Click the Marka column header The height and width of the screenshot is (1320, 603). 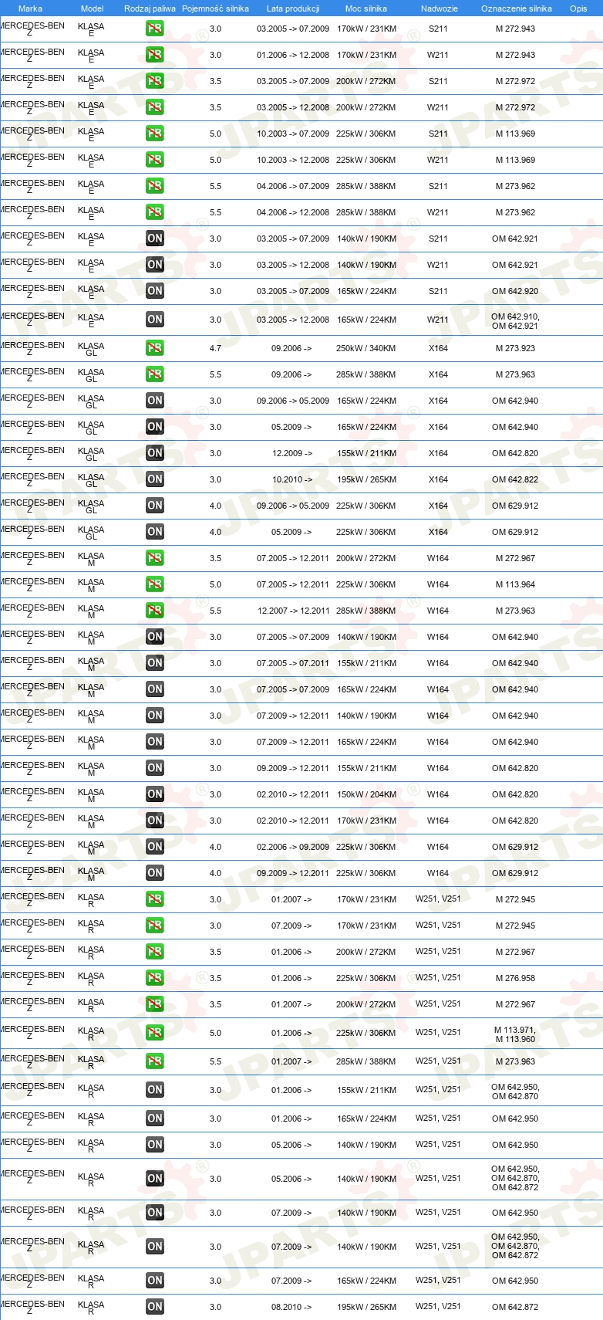(x=30, y=8)
